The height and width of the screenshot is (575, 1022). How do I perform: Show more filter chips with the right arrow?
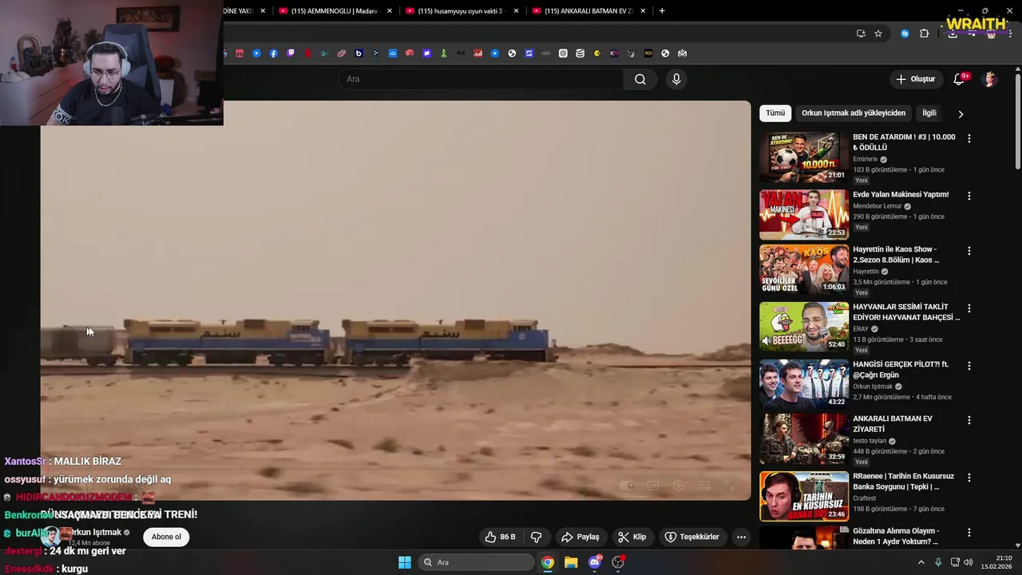tap(961, 114)
